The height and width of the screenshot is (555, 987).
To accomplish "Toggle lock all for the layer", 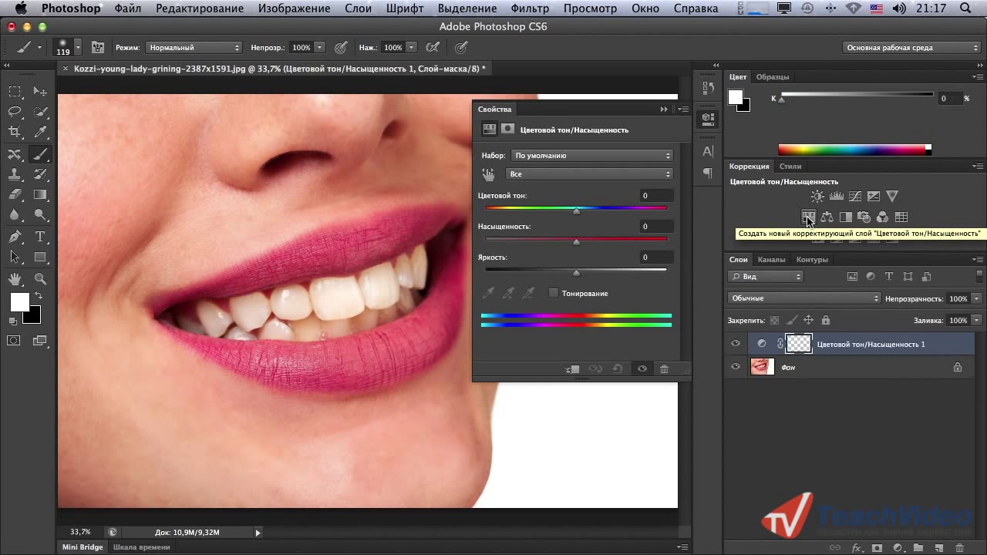I will tap(826, 320).
